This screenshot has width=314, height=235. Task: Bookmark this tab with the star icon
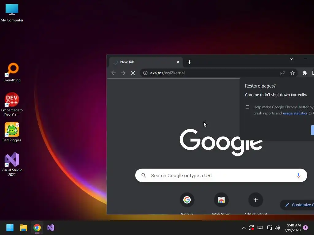click(292, 73)
